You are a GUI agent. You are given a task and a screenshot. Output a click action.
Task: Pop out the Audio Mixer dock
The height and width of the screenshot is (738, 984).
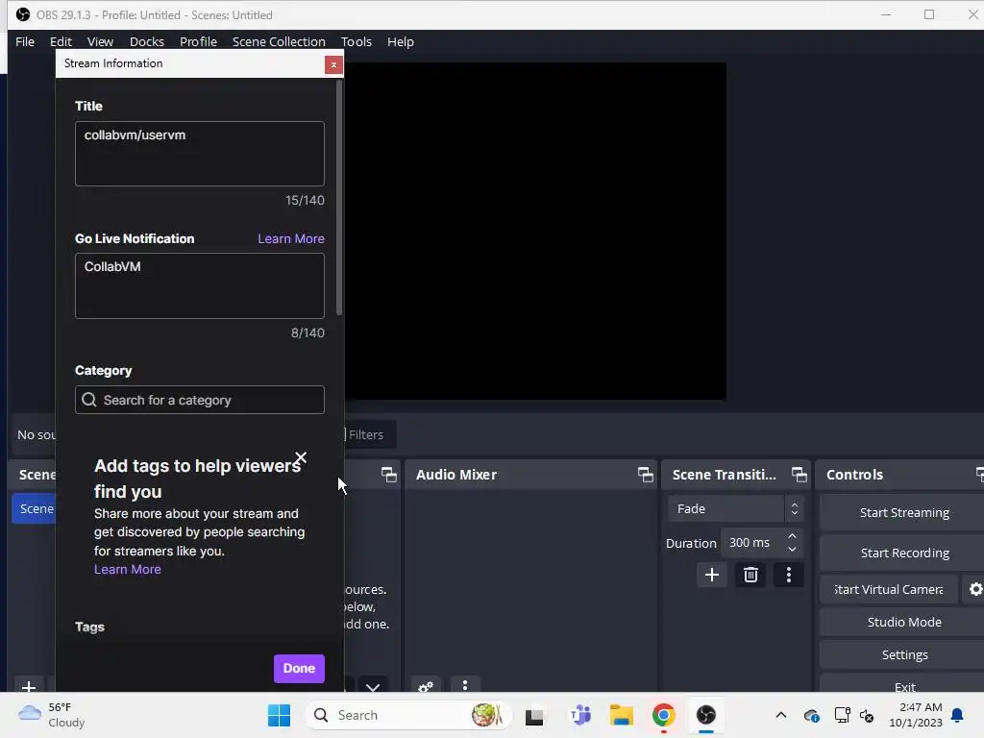tap(645, 475)
